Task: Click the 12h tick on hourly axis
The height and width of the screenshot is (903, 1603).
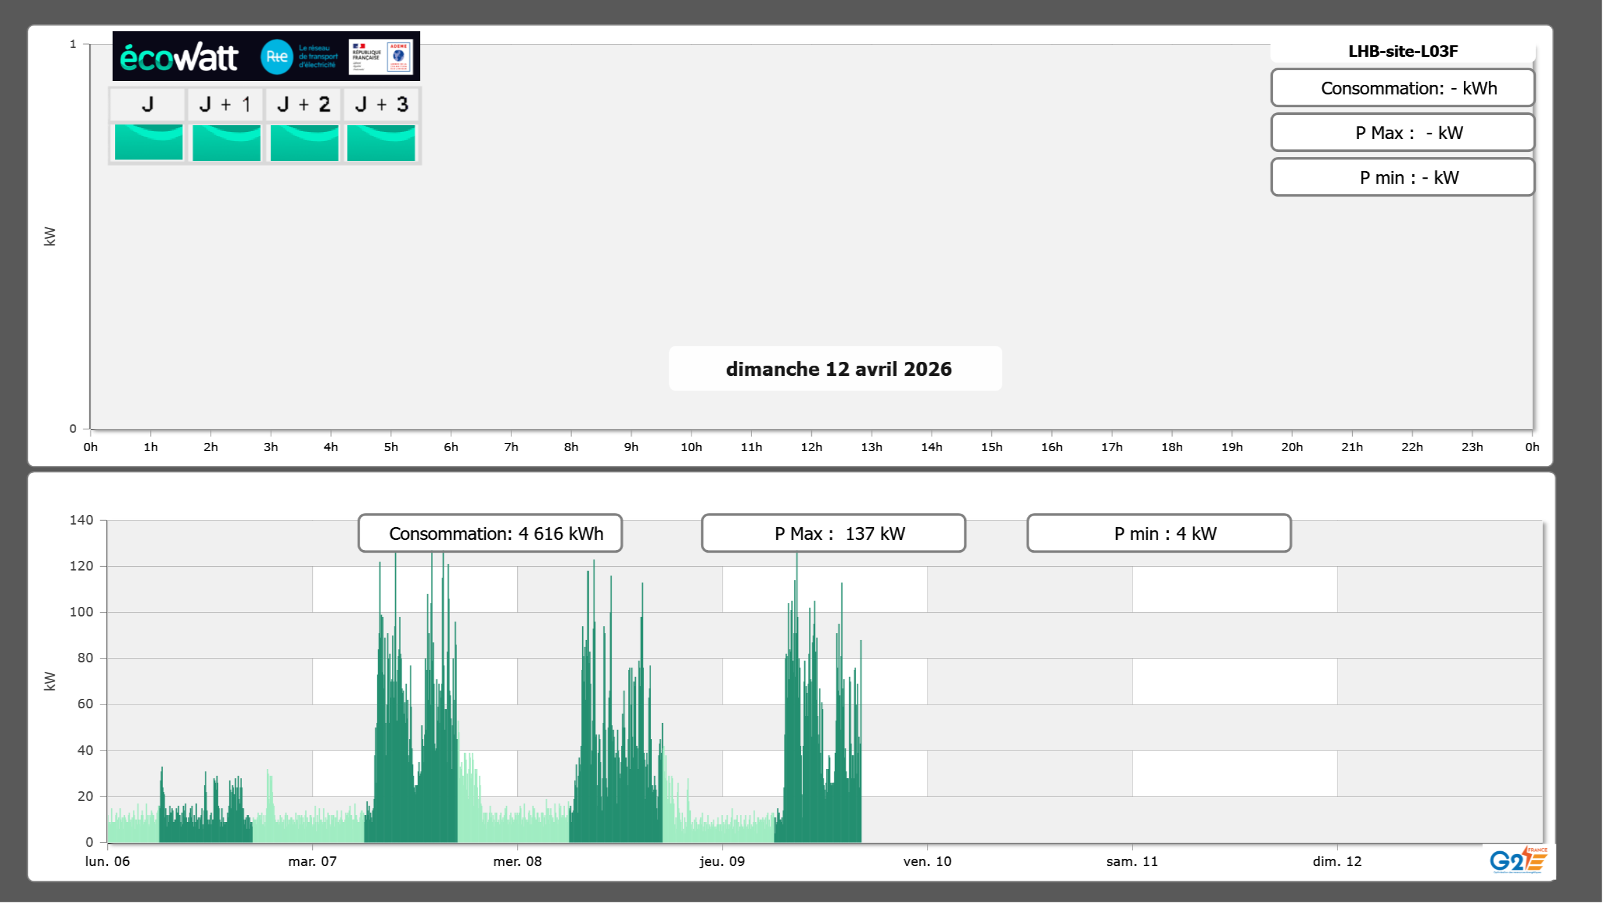Action: (811, 447)
